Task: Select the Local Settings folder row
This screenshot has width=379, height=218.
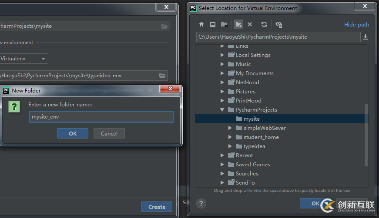Action: point(282,55)
